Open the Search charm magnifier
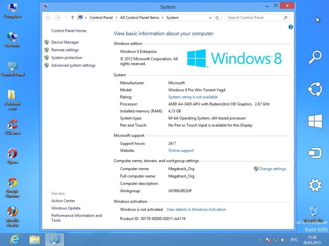The height and width of the screenshot is (246, 329). click(315, 57)
